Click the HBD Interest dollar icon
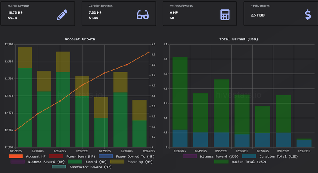 click(x=308, y=15)
